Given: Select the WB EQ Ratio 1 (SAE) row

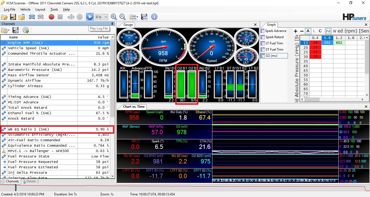Looking at the screenshot, I should tap(55, 129).
